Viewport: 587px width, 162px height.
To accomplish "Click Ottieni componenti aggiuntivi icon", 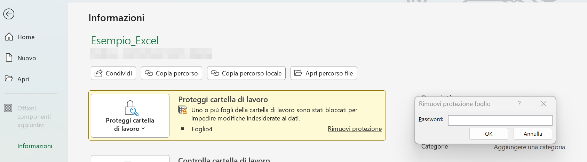I will (x=8, y=108).
